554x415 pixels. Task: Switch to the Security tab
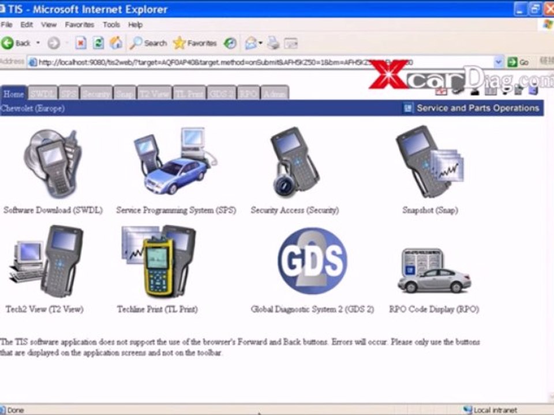(96, 93)
